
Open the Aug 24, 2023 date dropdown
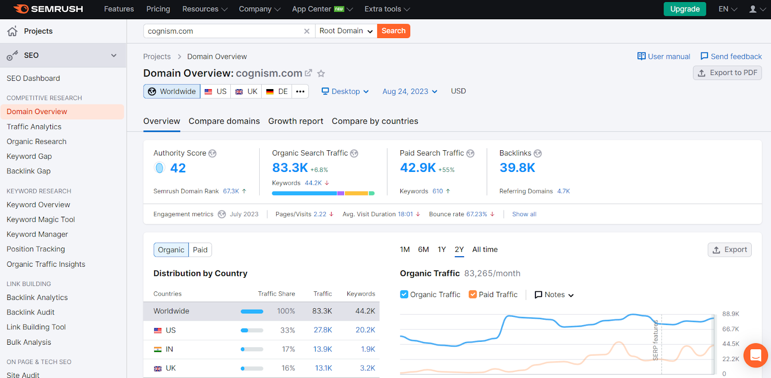(410, 91)
